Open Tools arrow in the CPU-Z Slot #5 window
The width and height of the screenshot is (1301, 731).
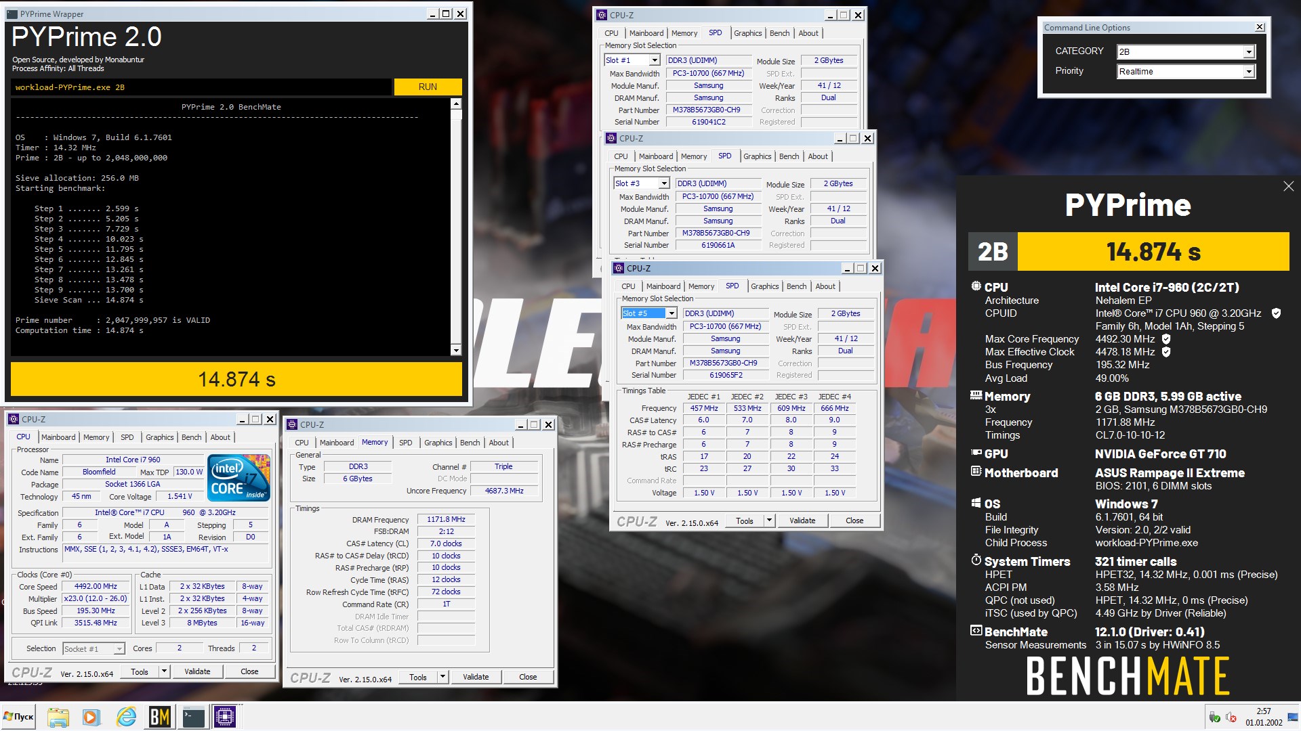tap(768, 520)
